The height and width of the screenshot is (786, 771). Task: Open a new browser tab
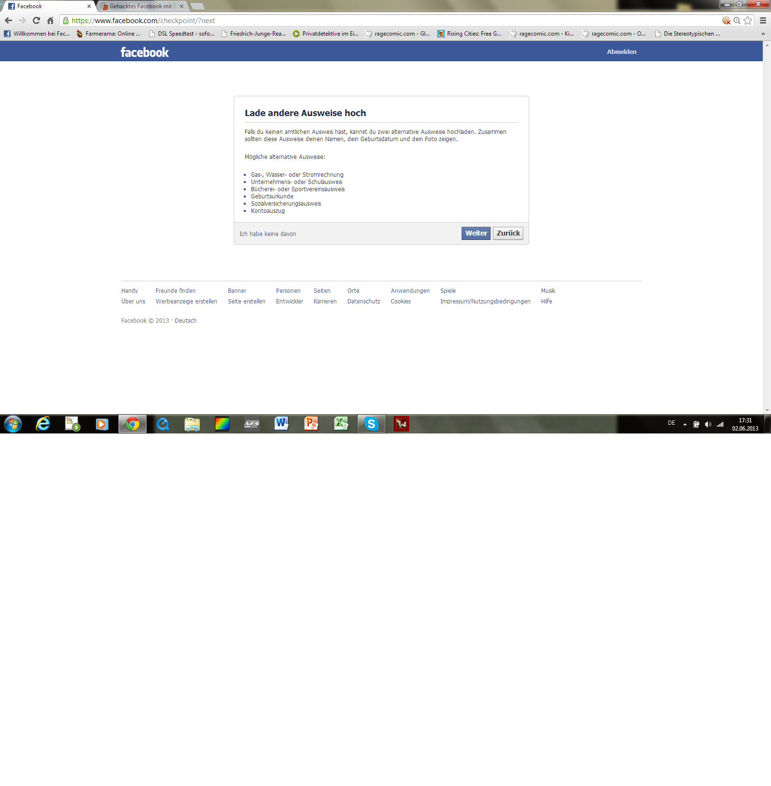pyautogui.click(x=198, y=6)
